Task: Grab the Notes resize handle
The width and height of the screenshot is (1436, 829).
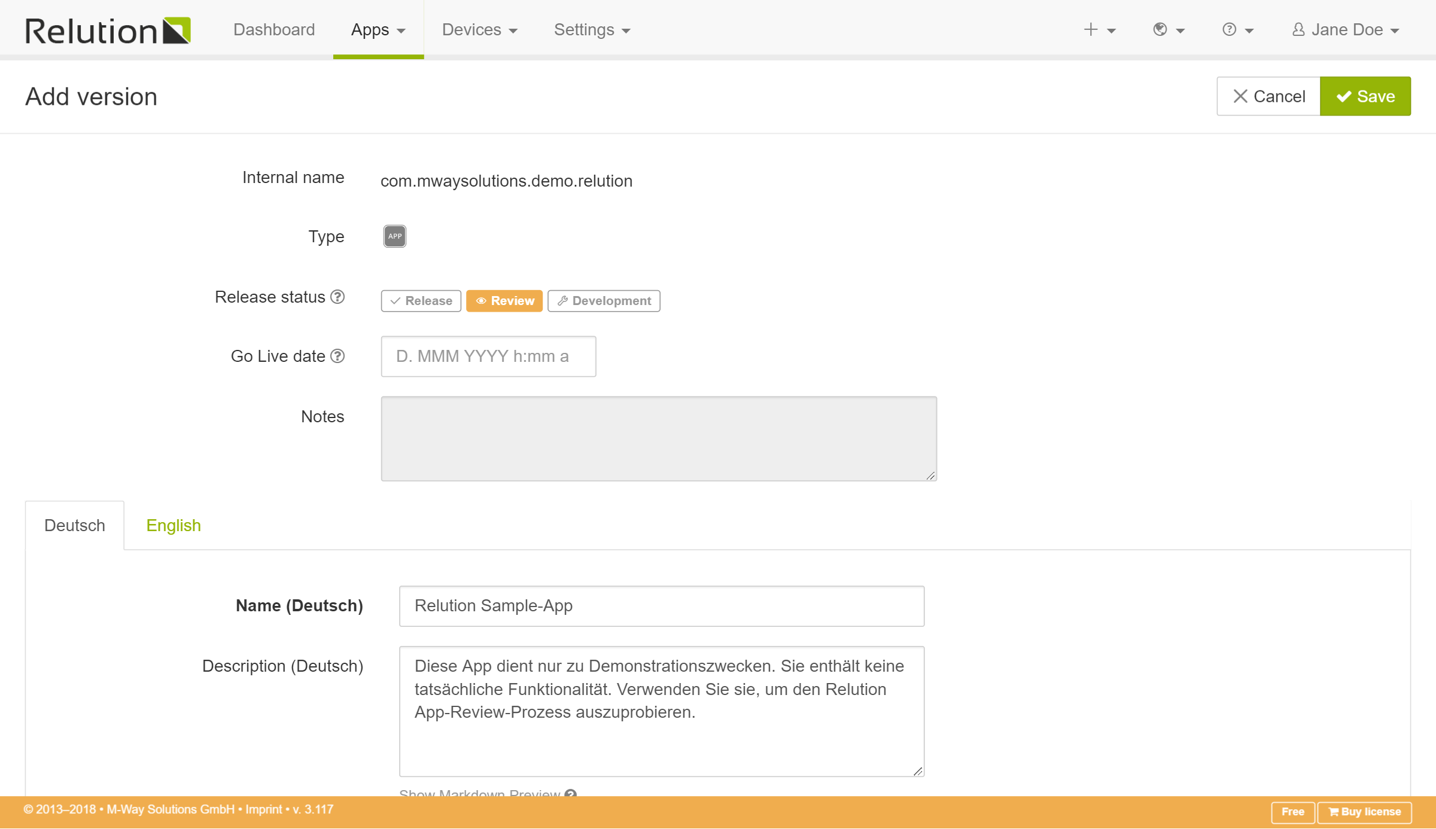Action: tap(930, 475)
